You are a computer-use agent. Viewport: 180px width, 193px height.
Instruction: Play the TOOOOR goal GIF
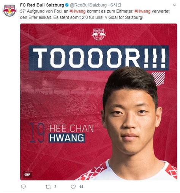pyautogui.click(x=99, y=102)
